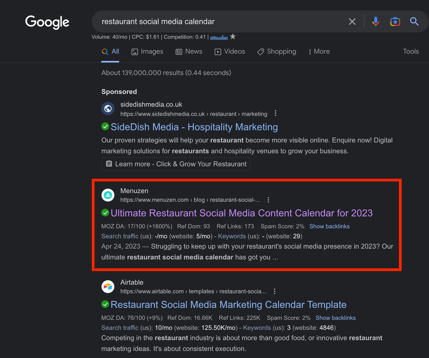Click green check beside SideDish Media title

pos(105,126)
